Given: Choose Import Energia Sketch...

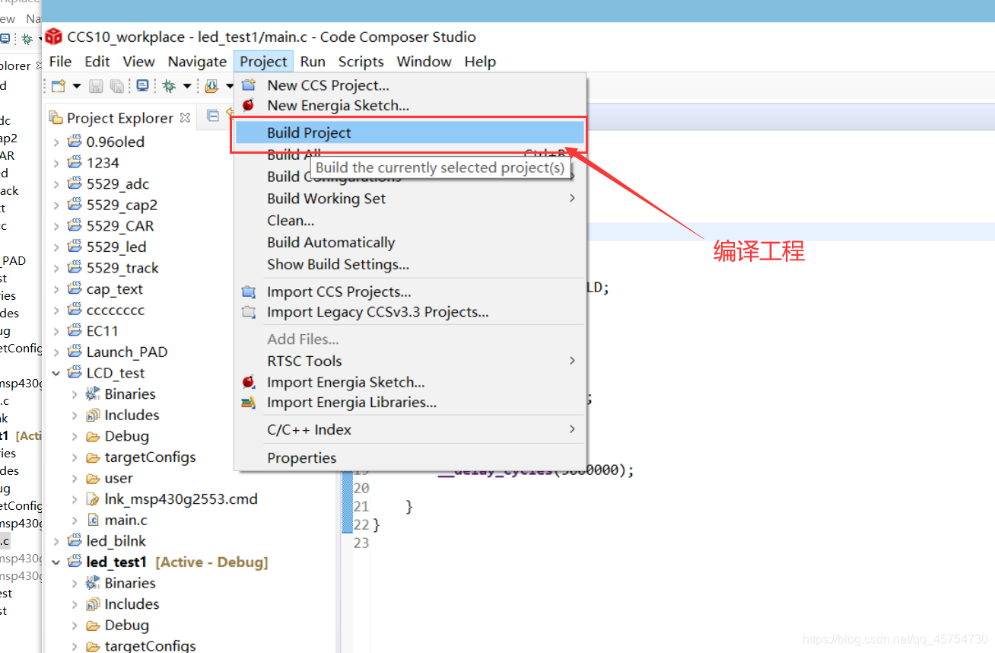Looking at the screenshot, I should pyautogui.click(x=410, y=382).
